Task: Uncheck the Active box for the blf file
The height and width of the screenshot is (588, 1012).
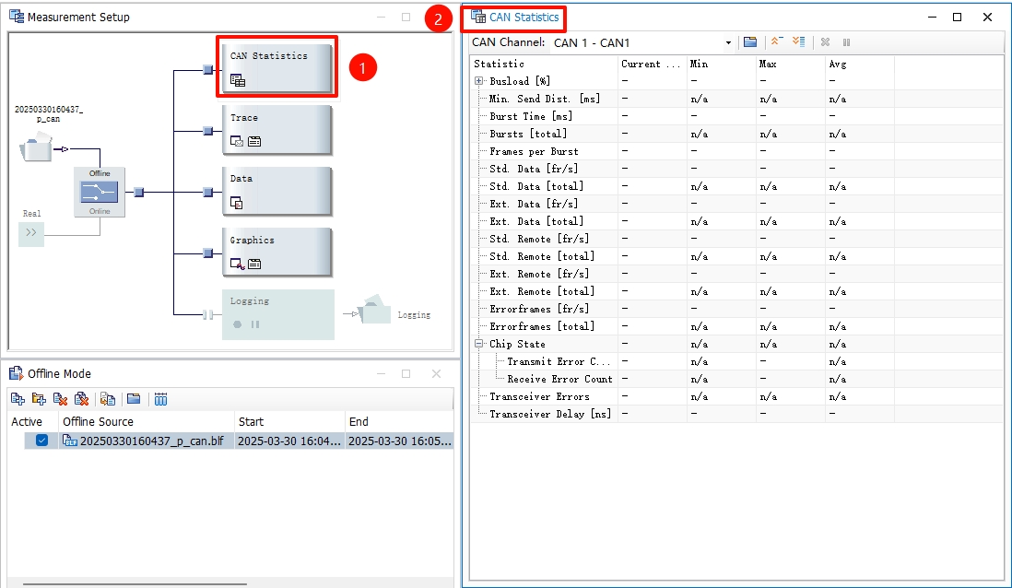Action: coord(41,441)
